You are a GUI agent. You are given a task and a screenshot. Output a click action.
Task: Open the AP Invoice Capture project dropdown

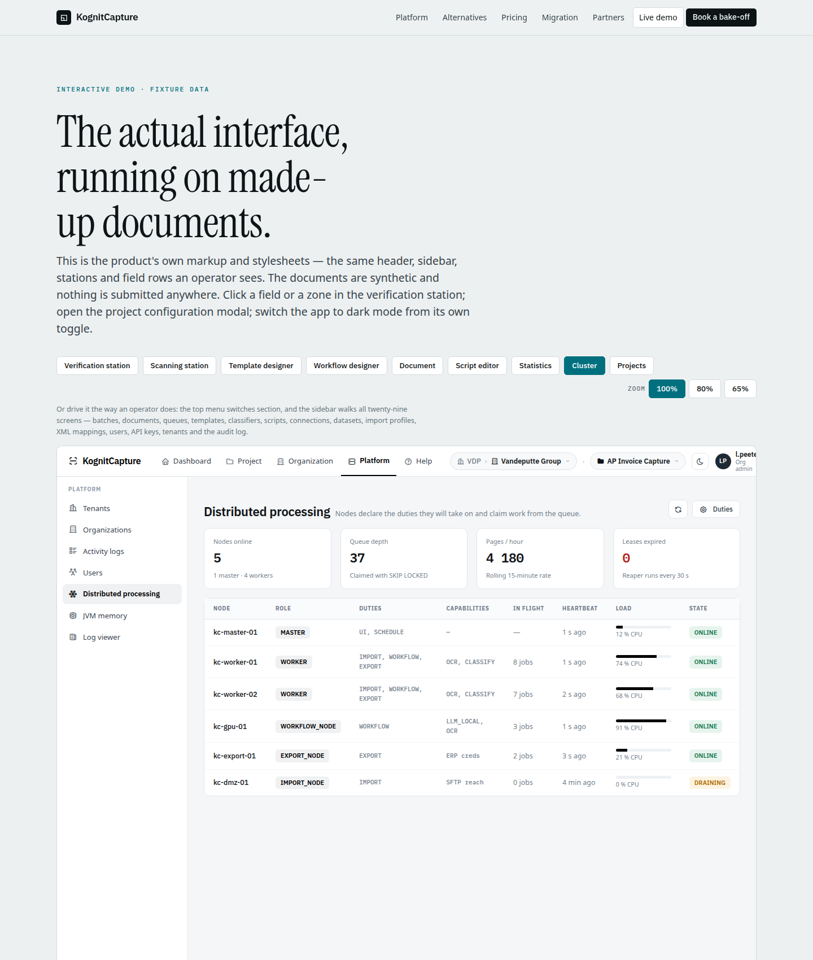coord(638,461)
